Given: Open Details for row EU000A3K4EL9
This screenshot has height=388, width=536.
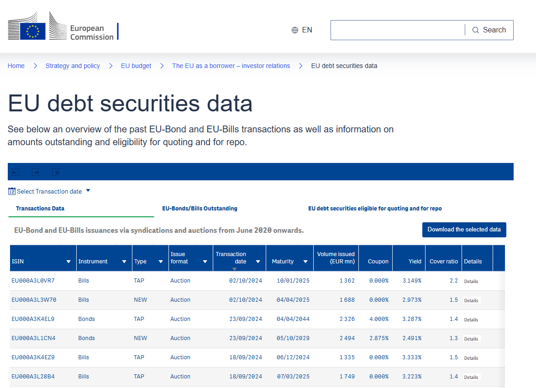Looking at the screenshot, I should tap(471, 320).
